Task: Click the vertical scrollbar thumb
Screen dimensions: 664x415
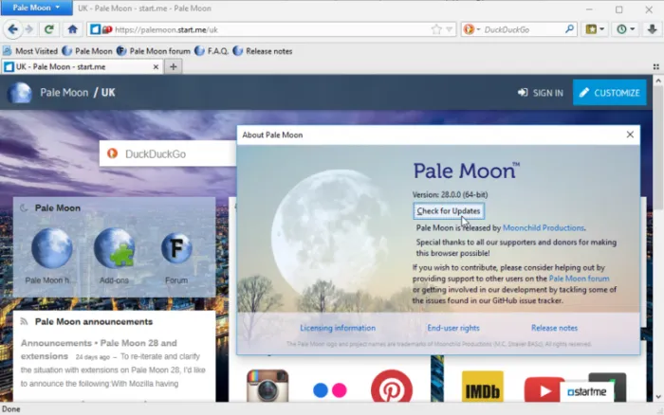Action: [x=658, y=148]
